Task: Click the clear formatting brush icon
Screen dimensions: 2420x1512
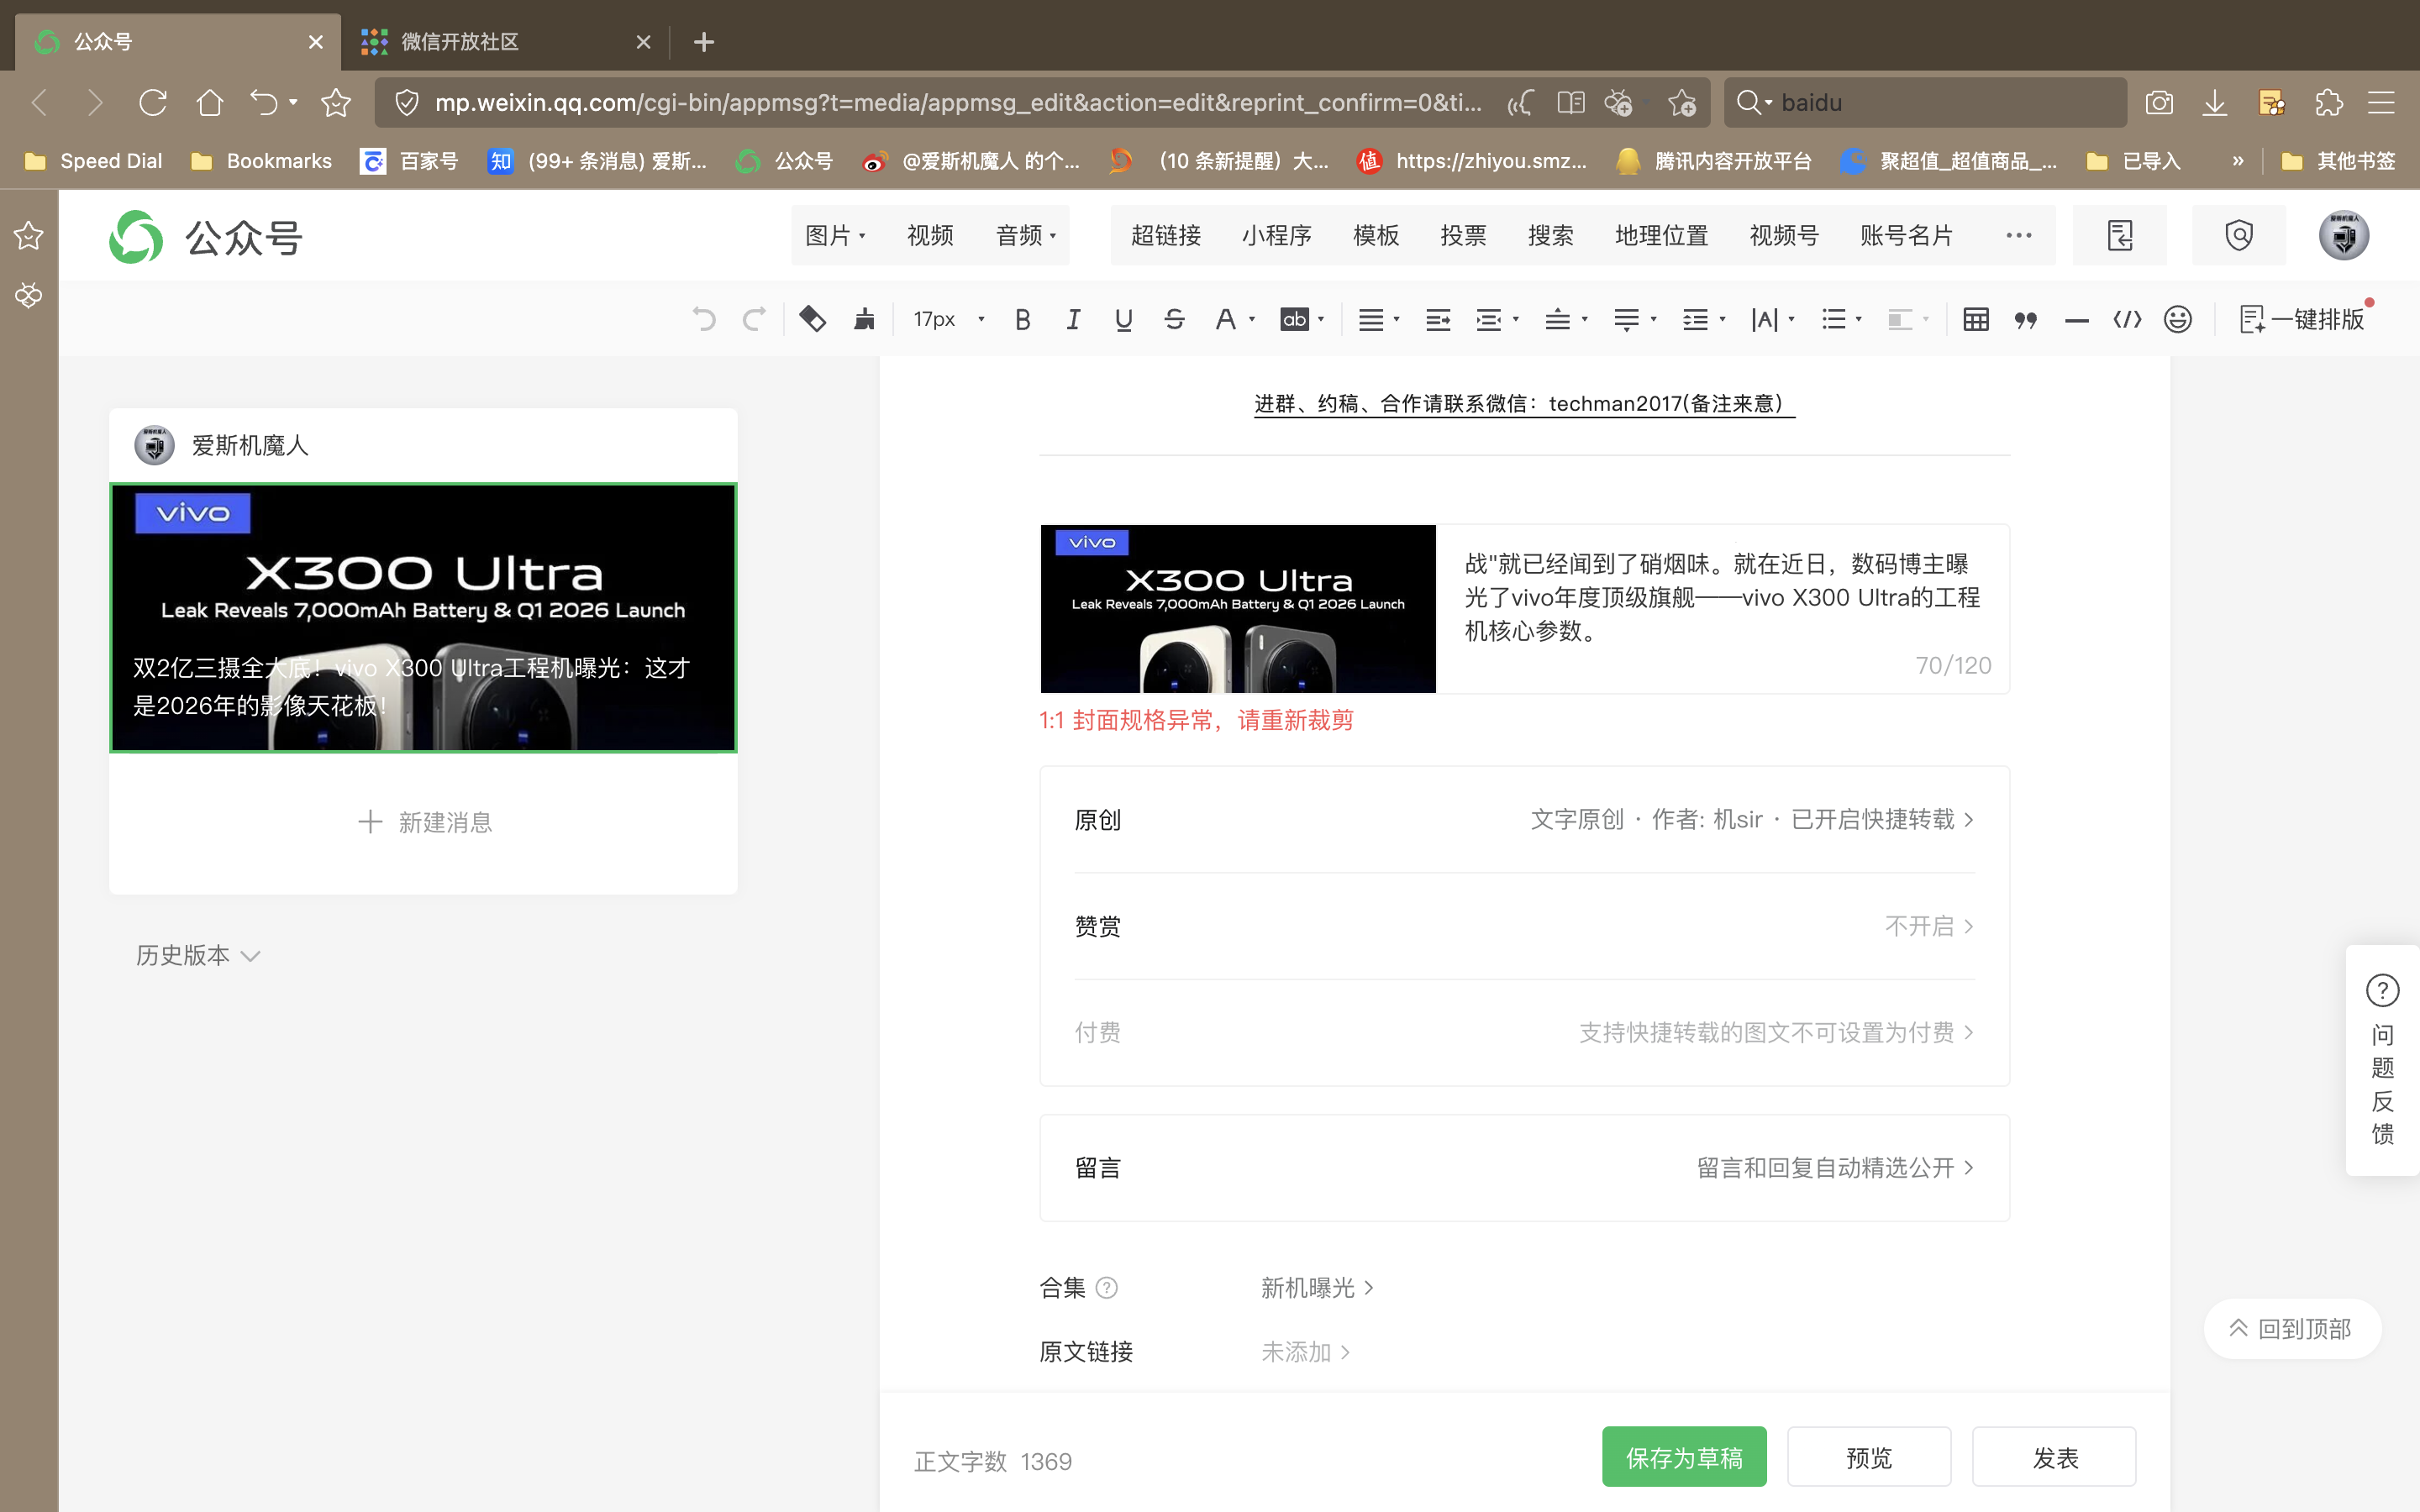Action: 864,318
